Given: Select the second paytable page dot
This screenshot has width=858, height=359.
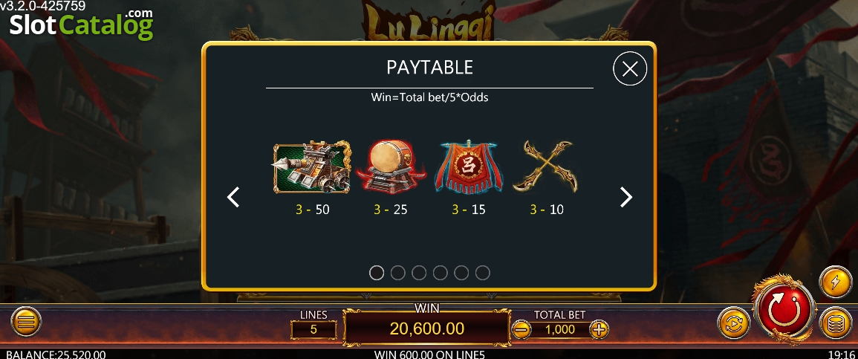Looking at the screenshot, I should pyautogui.click(x=398, y=273).
